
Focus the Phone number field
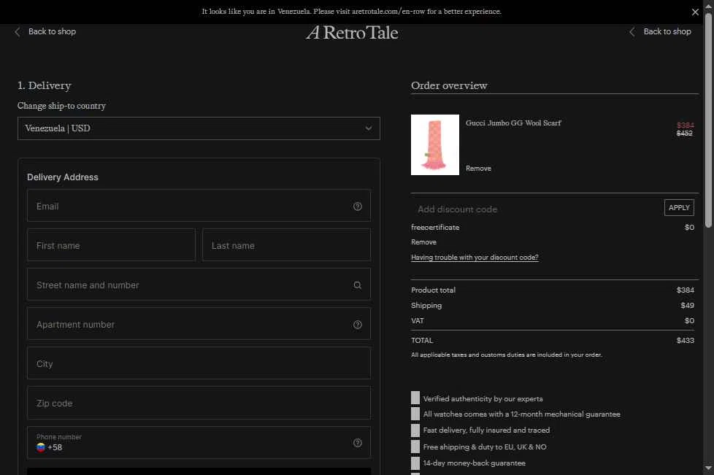[199, 443]
